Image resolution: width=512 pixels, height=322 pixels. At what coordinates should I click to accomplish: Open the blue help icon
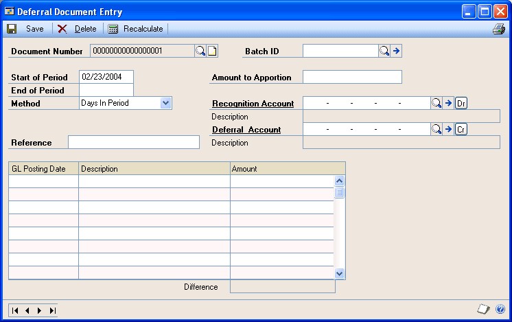pos(500,309)
